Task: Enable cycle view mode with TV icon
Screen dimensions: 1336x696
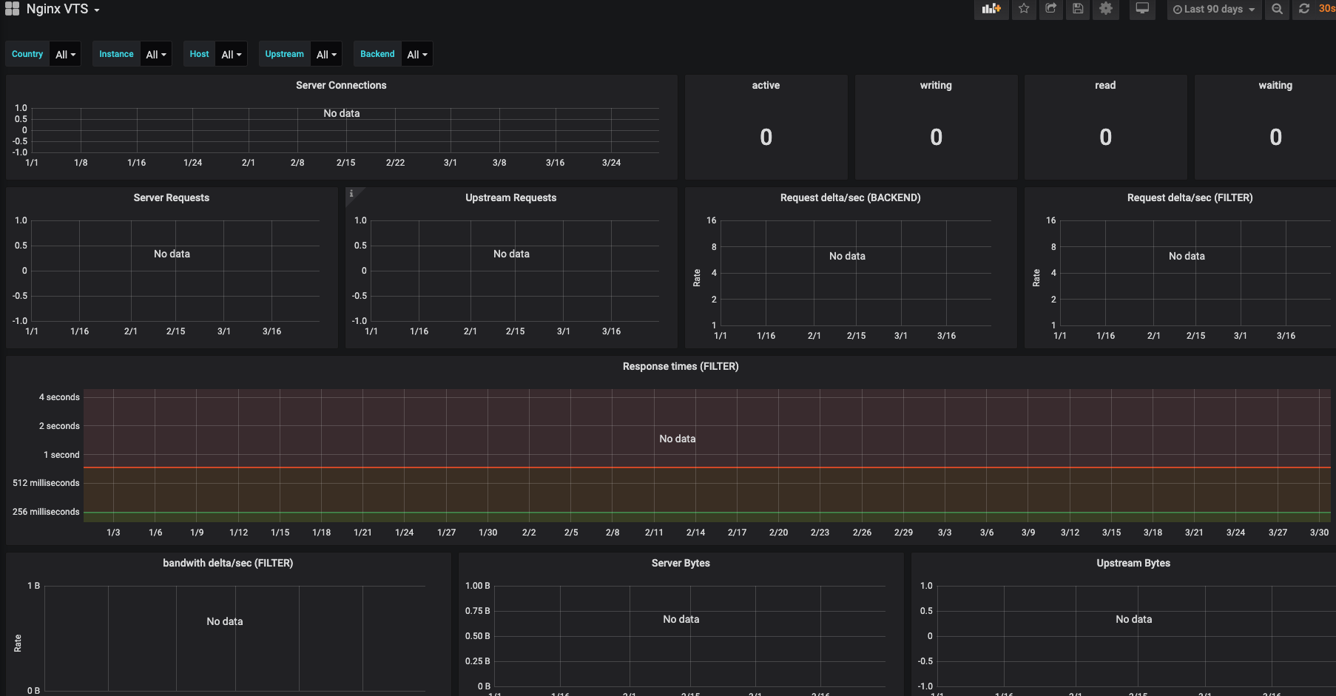Action: 1141,10
